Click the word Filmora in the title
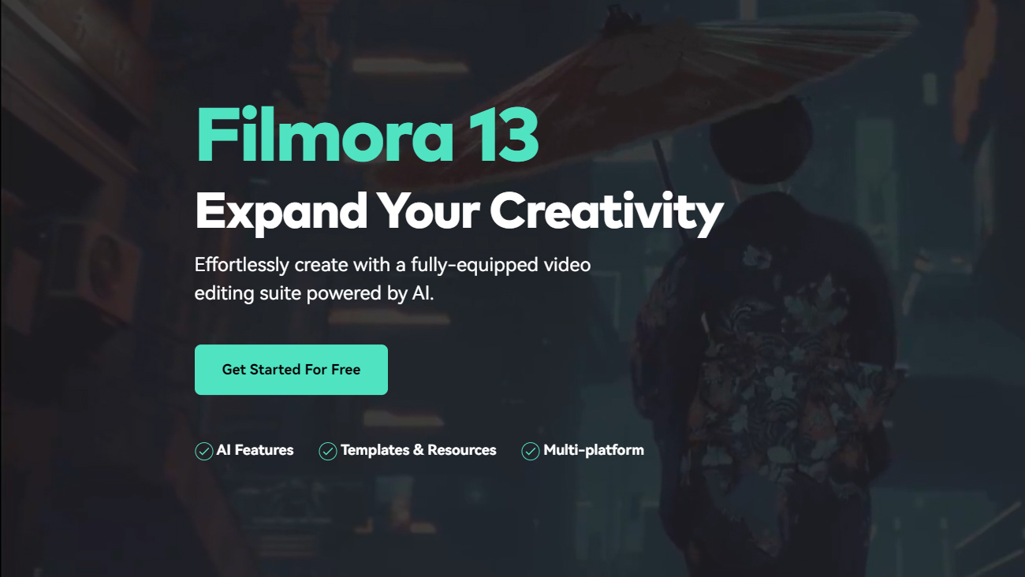The height and width of the screenshot is (577, 1025). [324, 134]
